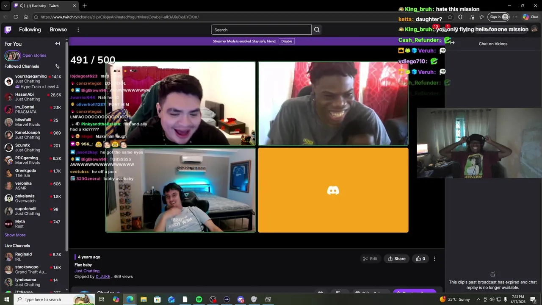Click the Twitch search input field
The image size is (542, 305).
point(261,30)
